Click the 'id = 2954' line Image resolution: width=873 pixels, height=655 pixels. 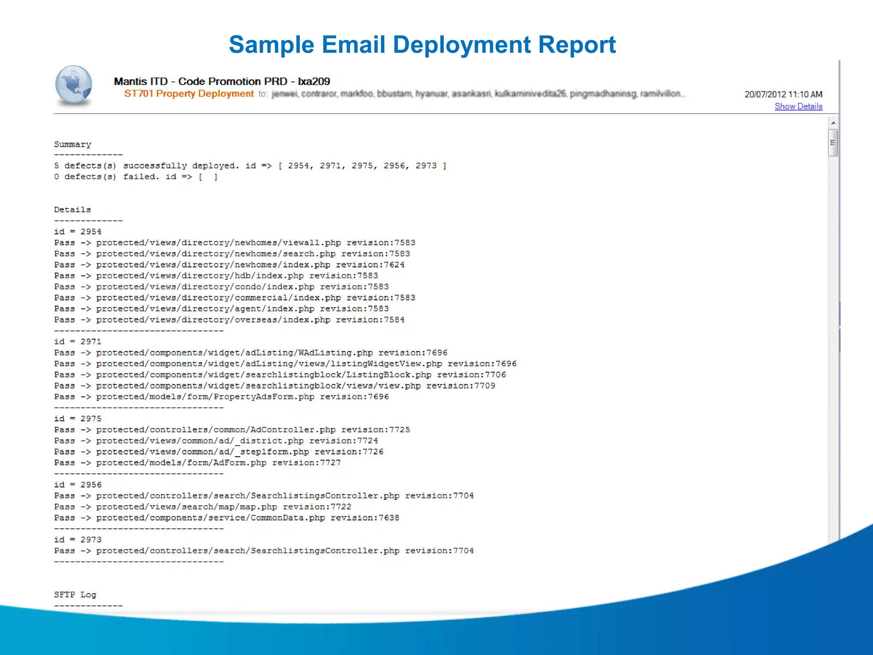click(x=78, y=232)
